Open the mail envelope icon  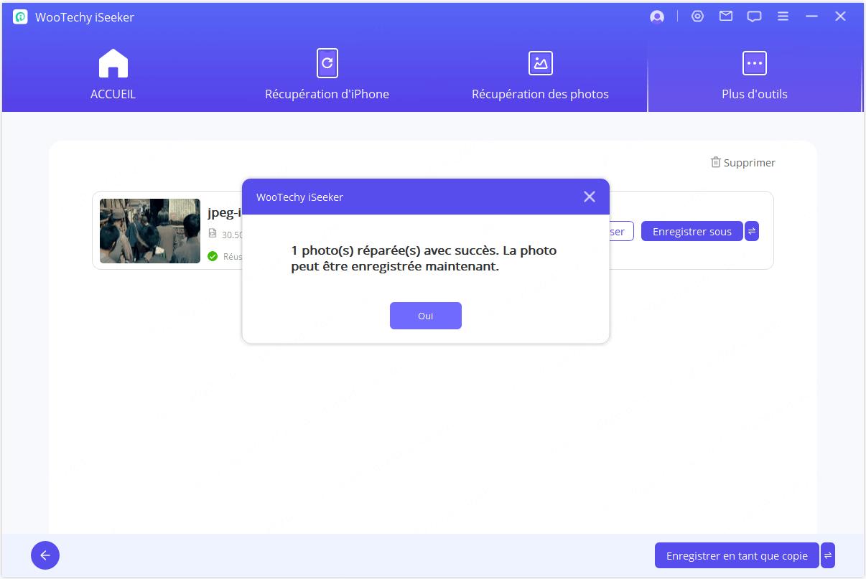point(726,17)
